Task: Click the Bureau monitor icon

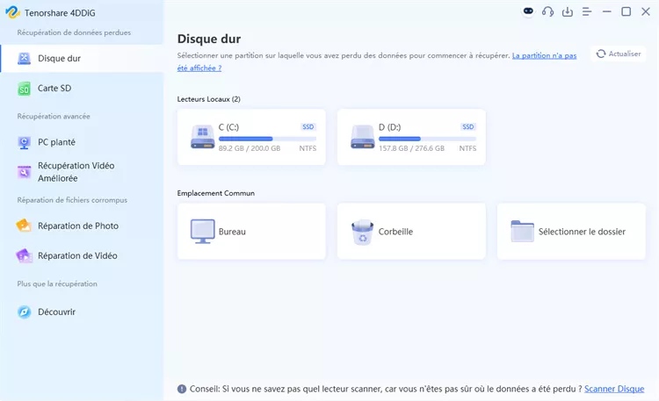Action: (x=203, y=232)
